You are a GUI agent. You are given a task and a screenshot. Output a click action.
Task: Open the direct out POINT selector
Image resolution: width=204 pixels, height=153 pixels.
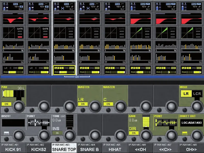(x=166, y=122)
